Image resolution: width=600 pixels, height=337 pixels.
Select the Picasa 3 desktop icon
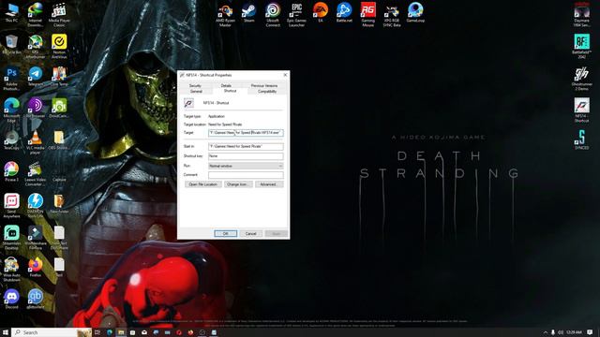coord(11,172)
